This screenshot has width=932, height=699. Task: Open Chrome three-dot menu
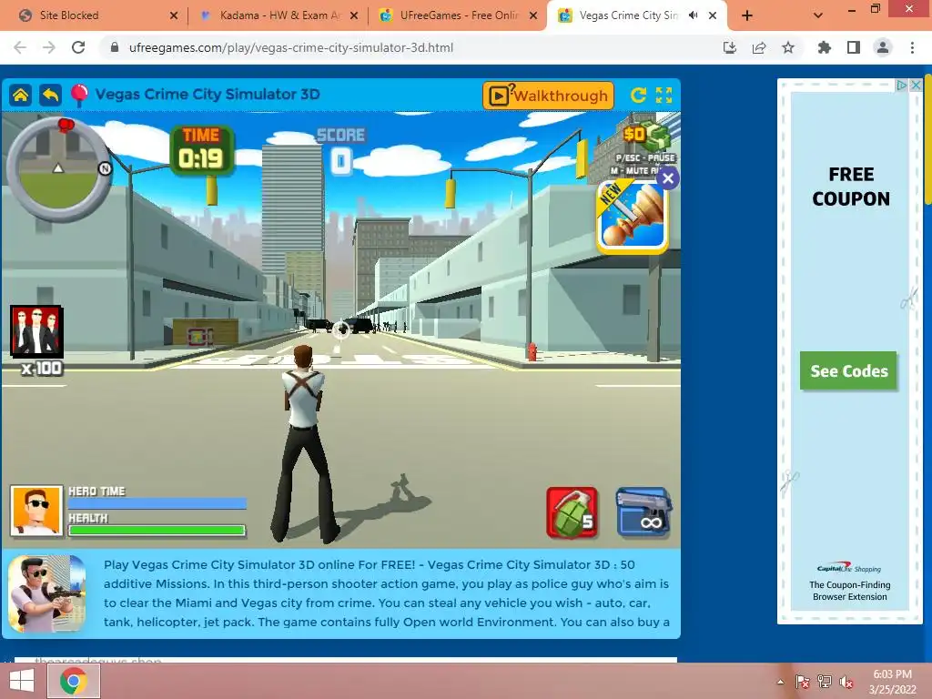912,47
